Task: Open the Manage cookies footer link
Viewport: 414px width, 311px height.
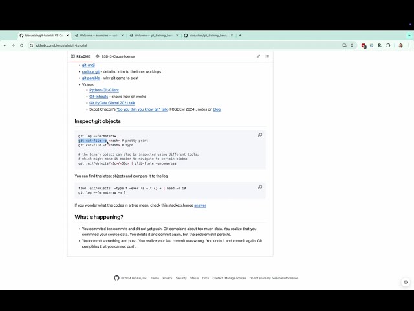Action: pyautogui.click(x=235, y=278)
